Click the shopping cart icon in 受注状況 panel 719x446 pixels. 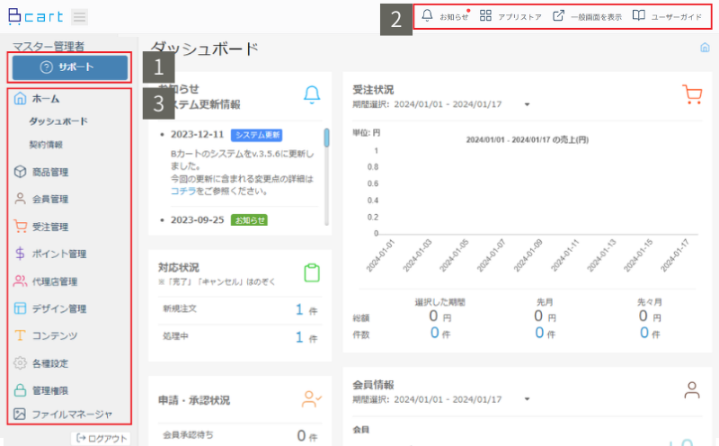[x=691, y=94]
